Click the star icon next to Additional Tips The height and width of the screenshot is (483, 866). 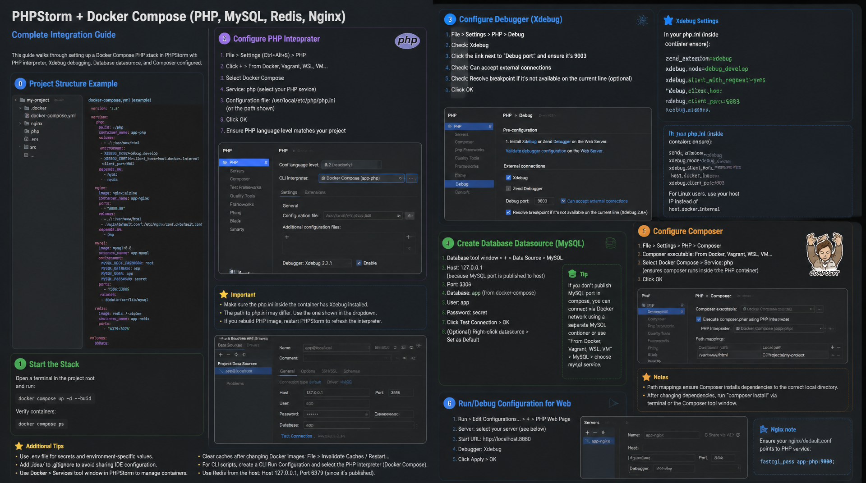click(19, 446)
